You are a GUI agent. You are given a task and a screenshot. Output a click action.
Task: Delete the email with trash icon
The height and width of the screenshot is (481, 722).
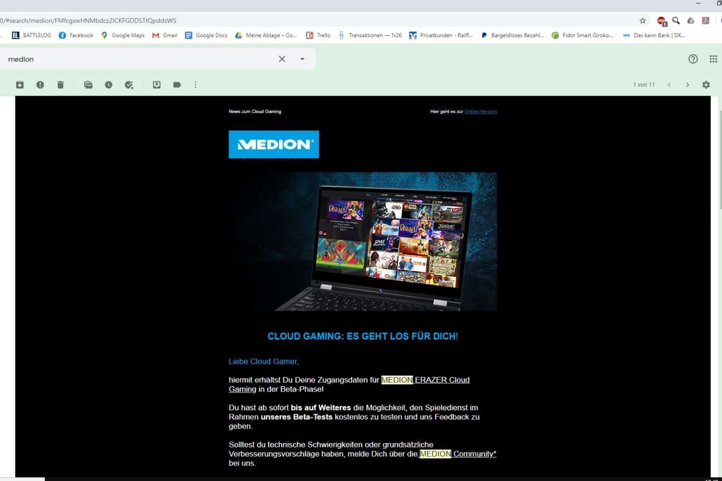click(x=60, y=85)
